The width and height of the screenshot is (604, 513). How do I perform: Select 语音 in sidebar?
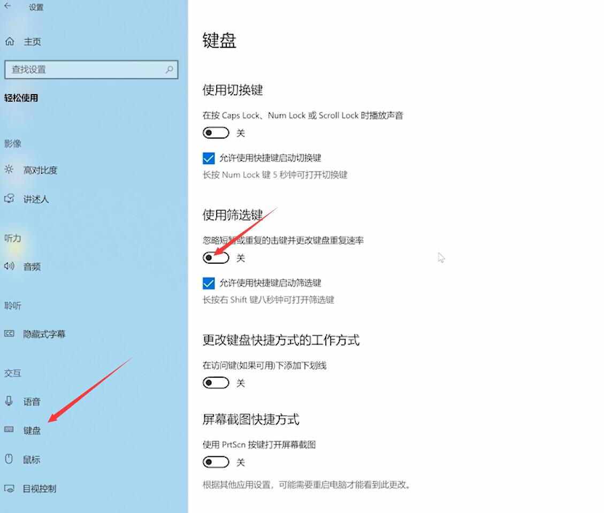click(x=32, y=402)
